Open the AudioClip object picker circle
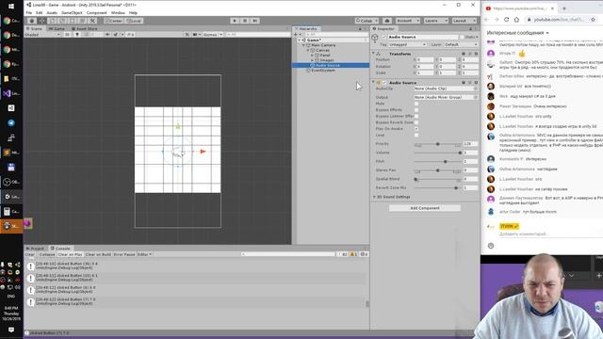The width and height of the screenshot is (603, 339). pos(476,89)
